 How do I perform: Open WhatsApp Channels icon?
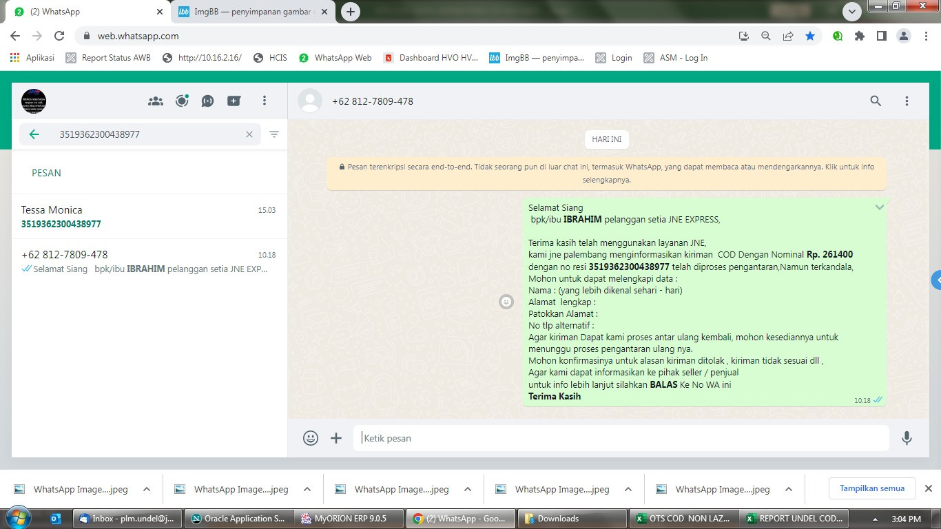click(x=208, y=101)
